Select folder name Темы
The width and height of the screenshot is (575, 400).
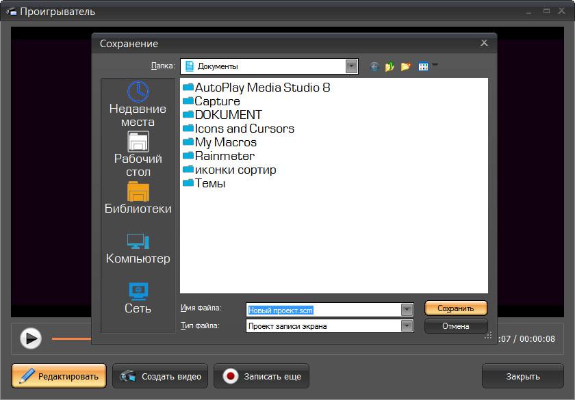[209, 183]
